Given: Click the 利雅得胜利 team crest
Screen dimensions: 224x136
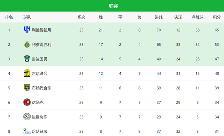Looking at the screenshot, I should tap(27, 44).
